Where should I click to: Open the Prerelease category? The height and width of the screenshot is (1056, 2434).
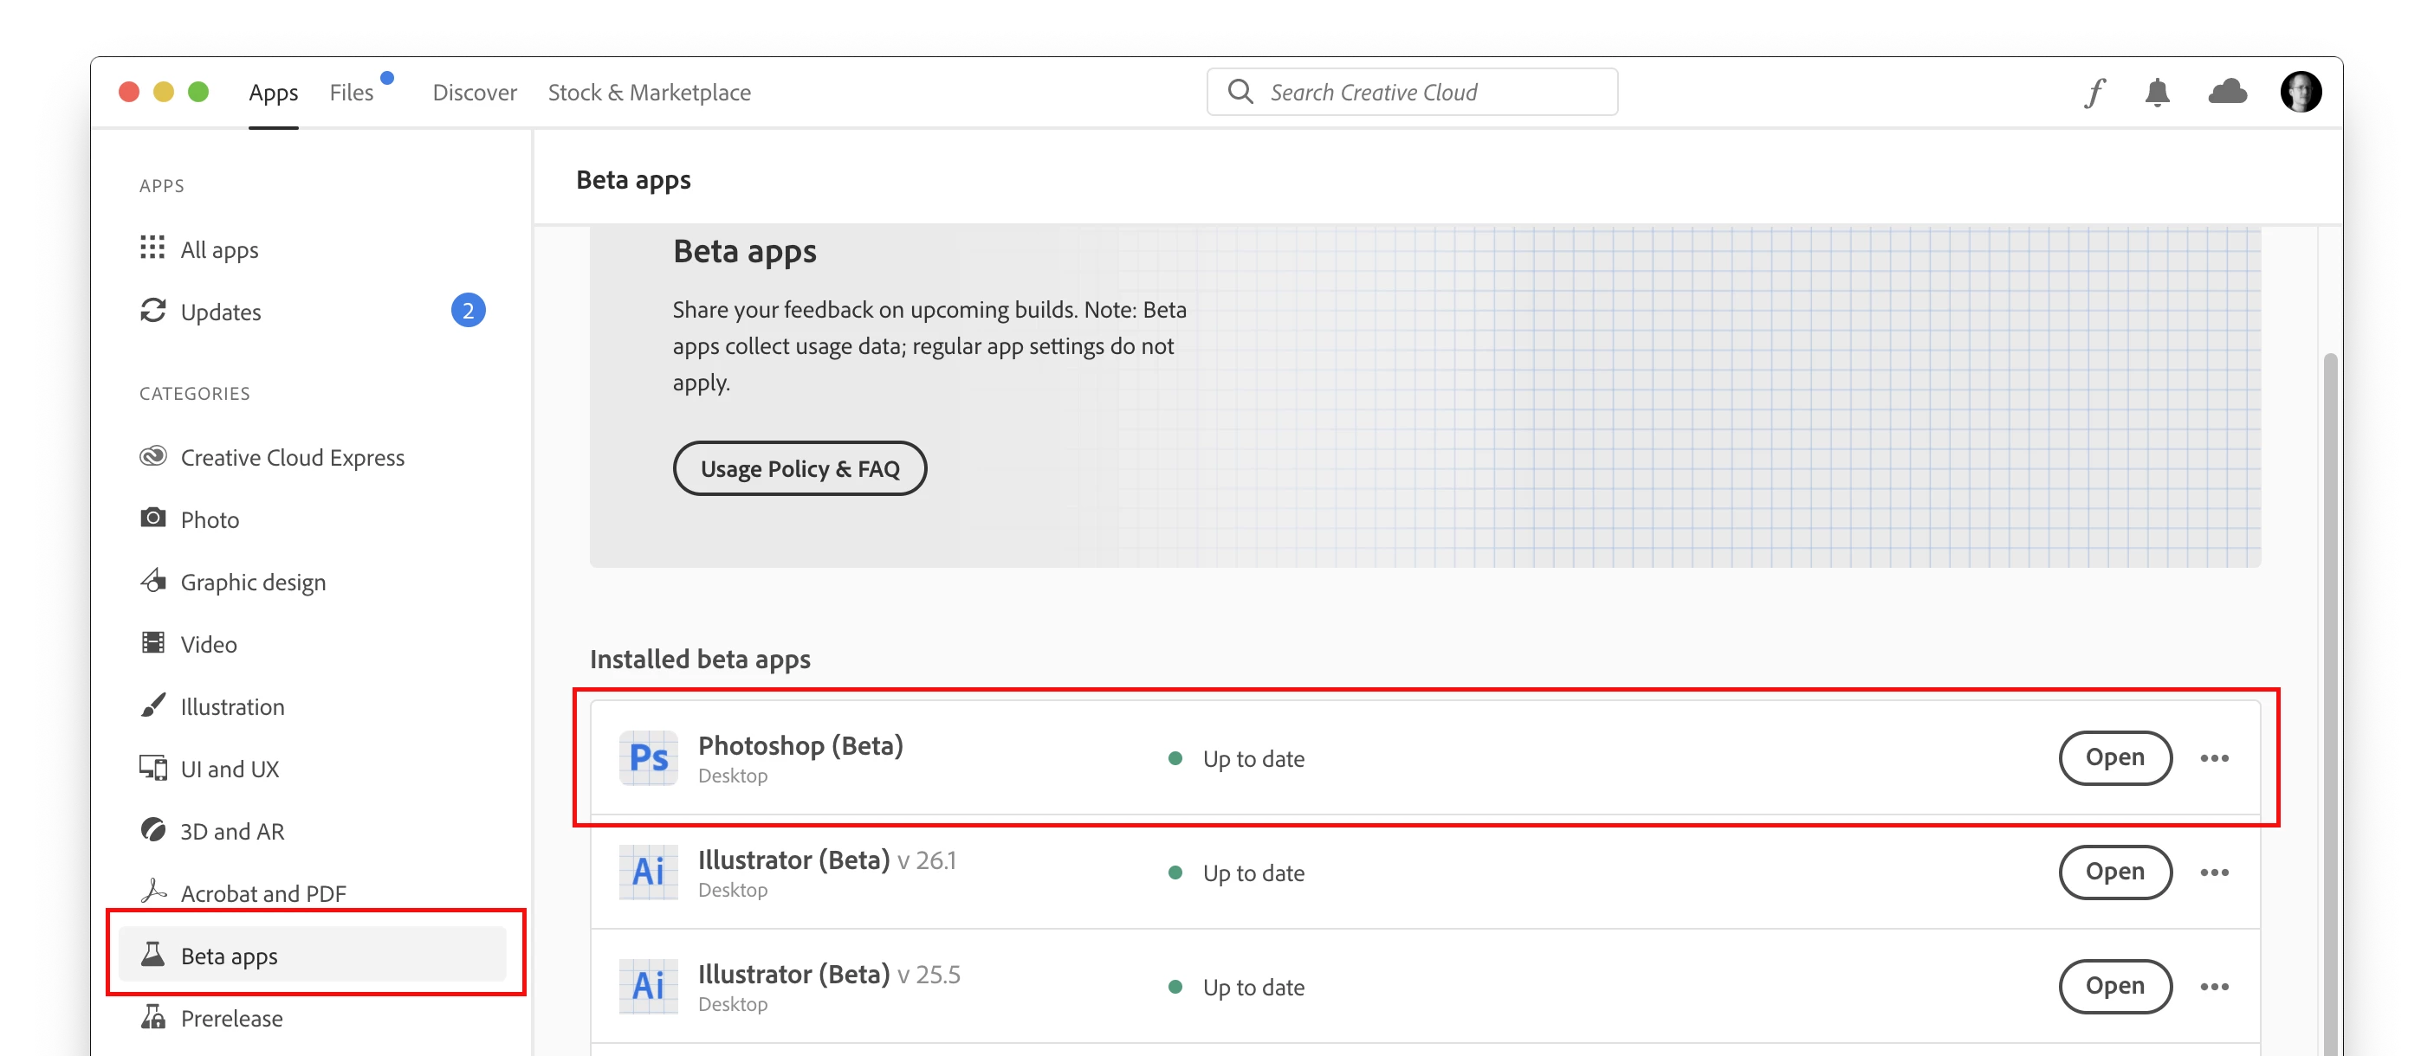[231, 1018]
